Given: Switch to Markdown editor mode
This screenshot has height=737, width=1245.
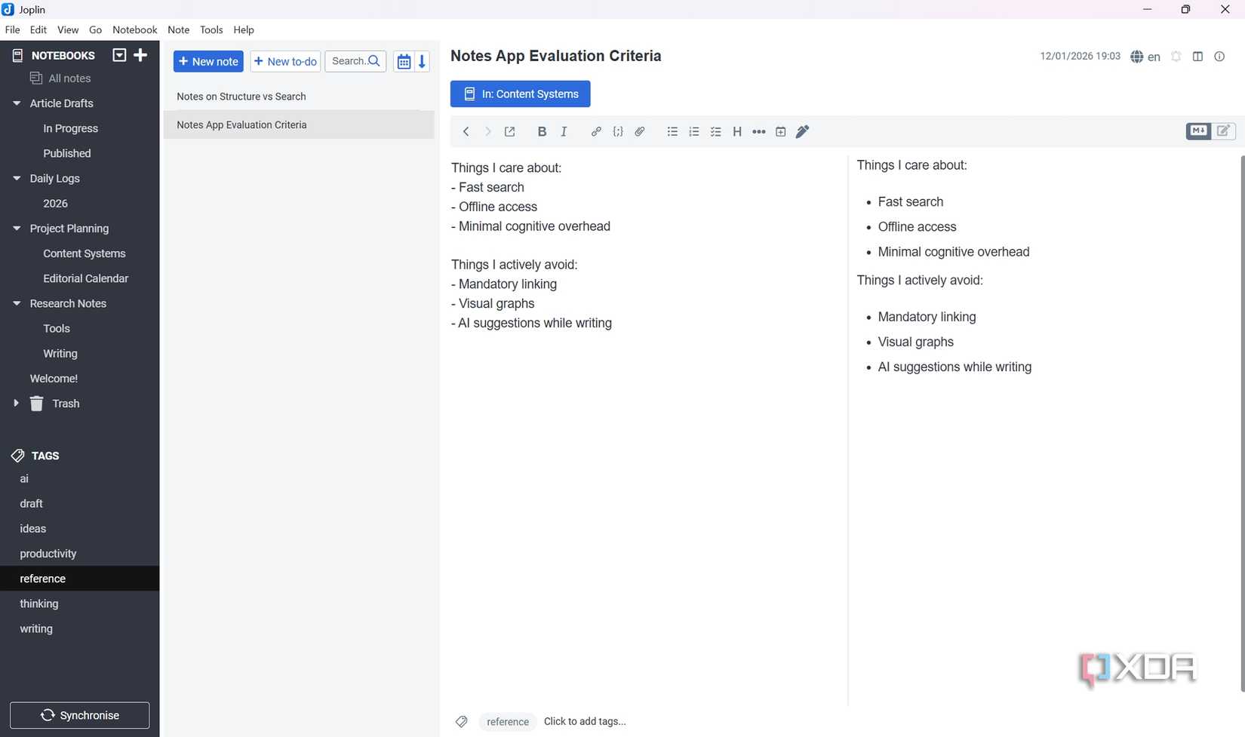Looking at the screenshot, I should point(1198,131).
